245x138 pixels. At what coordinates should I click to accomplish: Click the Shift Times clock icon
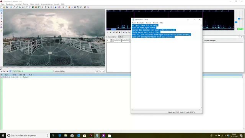pyautogui.click(x=75, y=7)
